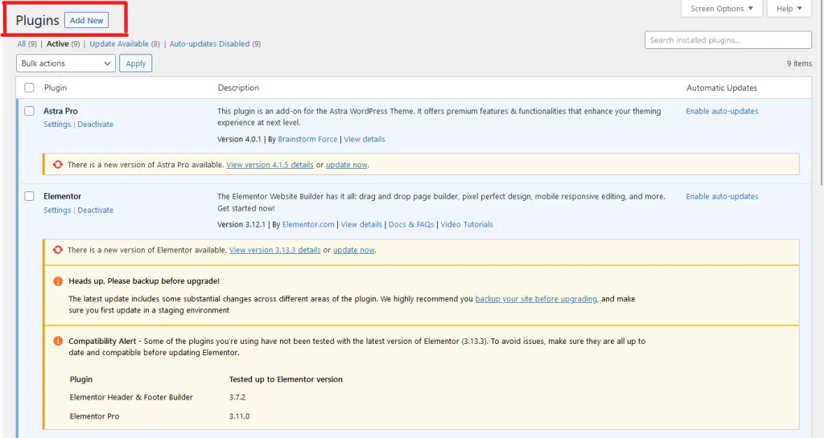Click the Heads up warning icon
This screenshot has width=824, height=438.
58,281
